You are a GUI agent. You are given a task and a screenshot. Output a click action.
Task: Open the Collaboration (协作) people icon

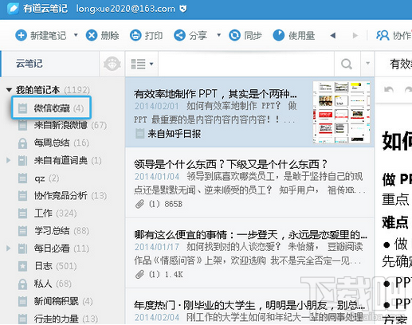pos(383,35)
